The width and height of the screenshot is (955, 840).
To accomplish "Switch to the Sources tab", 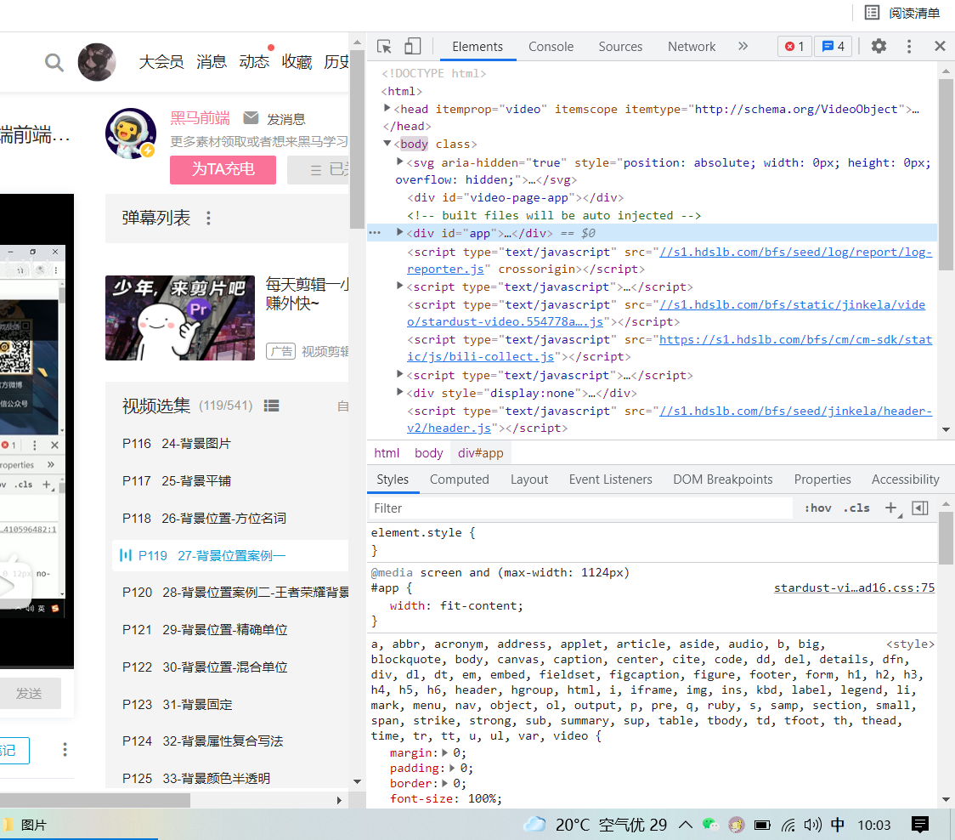I will [620, 47].
